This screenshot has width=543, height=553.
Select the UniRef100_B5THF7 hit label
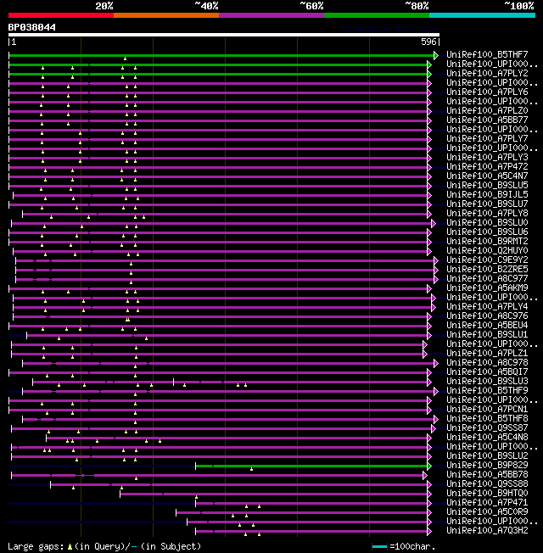(x=487, y=54)
